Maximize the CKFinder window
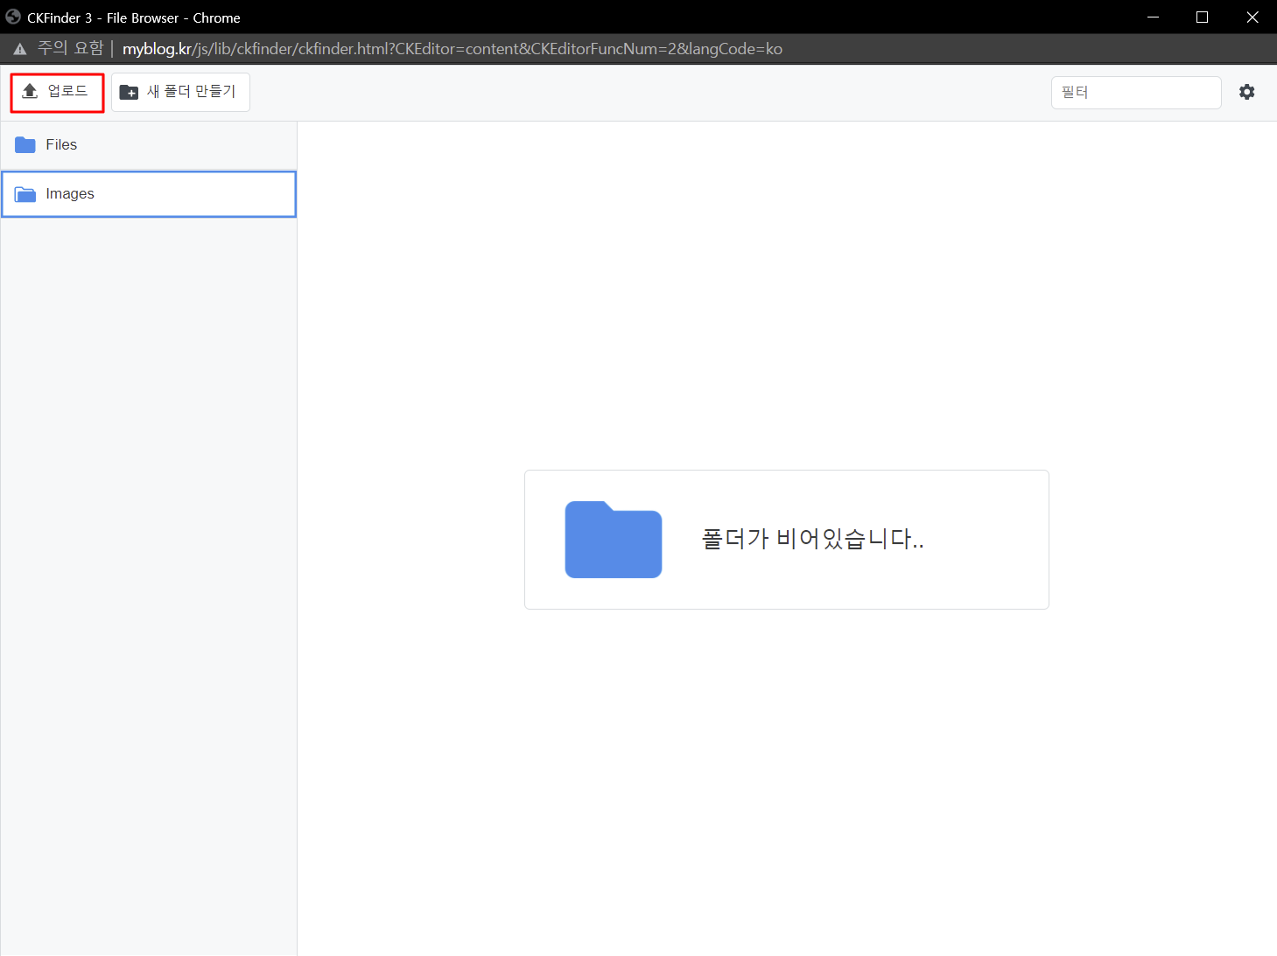 pos(1202,17)
